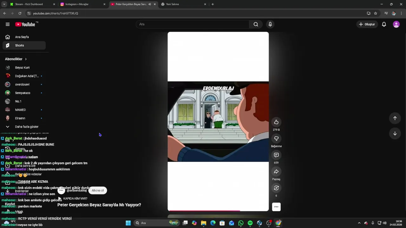406x228 pixels.
Task: Open File Explorer from the taskbar
Action: [x=204, y=223]
